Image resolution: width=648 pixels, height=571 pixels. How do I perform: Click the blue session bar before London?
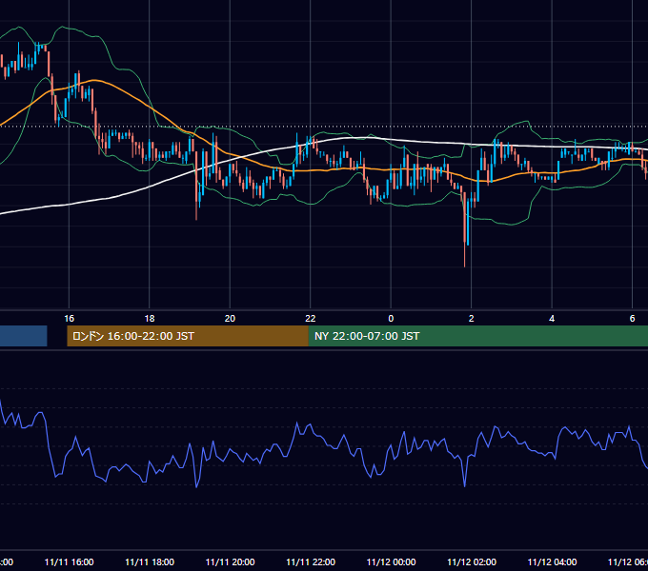[23, 336]
